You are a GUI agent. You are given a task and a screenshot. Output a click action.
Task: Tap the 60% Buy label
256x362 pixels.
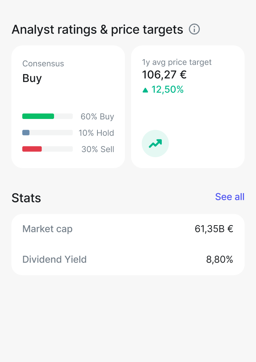point(97,117)
